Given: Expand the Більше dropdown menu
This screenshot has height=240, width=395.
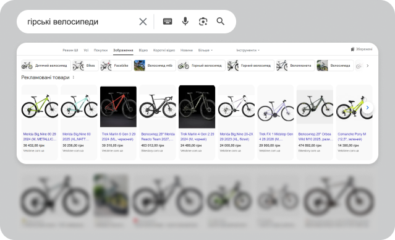Looking at the screenshot, I should [x=205, y=50].
